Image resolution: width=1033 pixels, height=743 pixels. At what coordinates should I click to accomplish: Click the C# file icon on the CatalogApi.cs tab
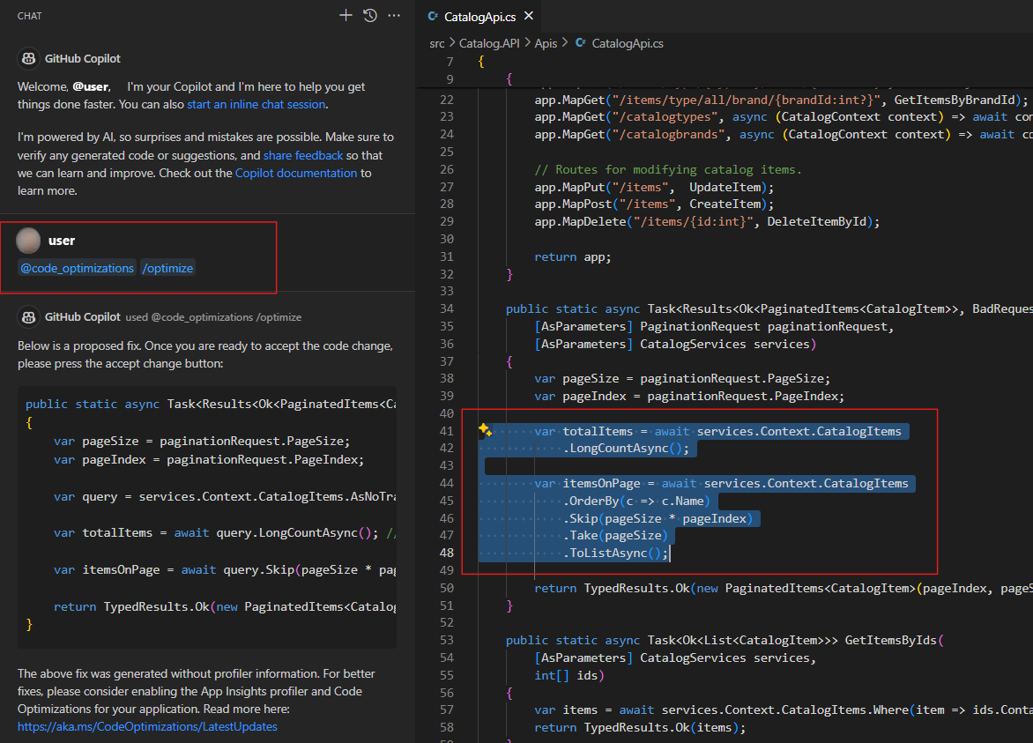432,15
